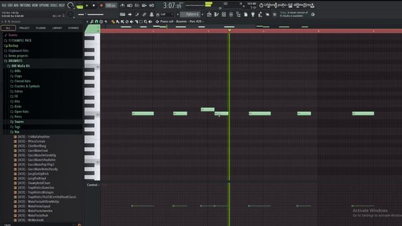Click the tempo BPM field
The height and width of the screenshot is (226, 402).
pyautogui.click(x=111, y=6)
